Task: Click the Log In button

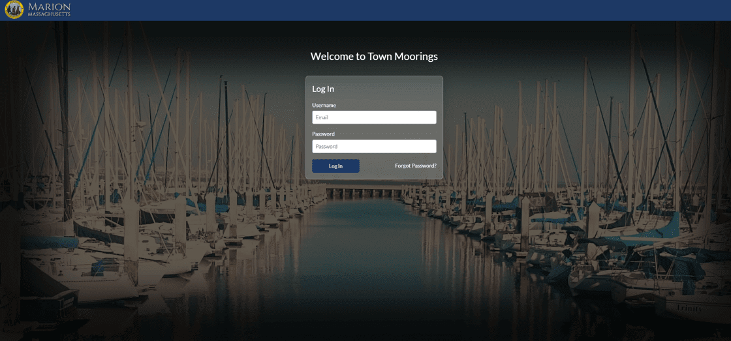Action: point(335,166)
